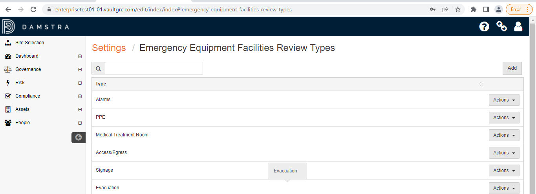Open the links chain icon in header
Viewport: 536px width, 194px height.
click(x=501, y=26)
